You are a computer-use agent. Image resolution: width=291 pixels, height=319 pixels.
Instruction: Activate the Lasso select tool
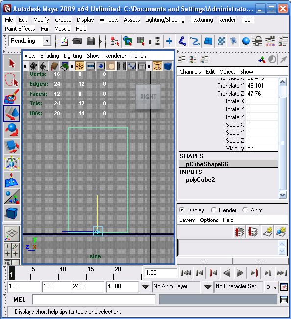coord(12,80)
